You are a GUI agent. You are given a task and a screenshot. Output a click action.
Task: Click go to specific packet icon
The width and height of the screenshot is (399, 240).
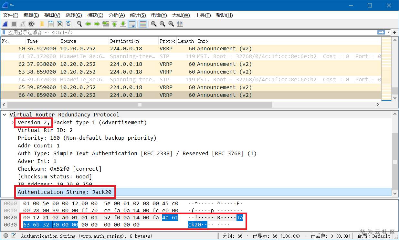105,24
